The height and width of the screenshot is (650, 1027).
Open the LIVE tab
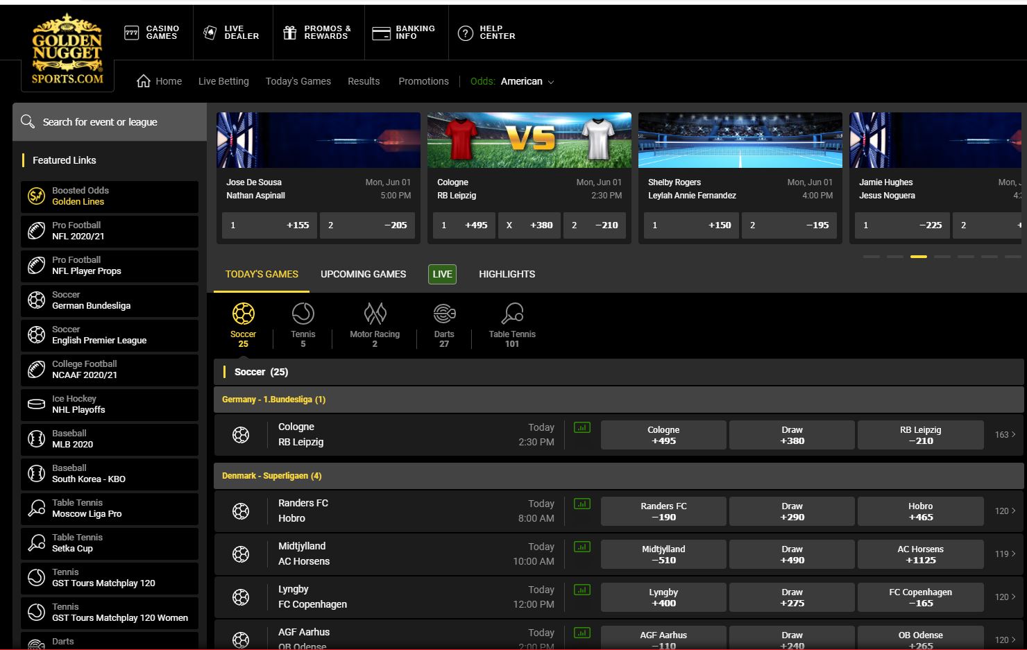[x=442, y=274]
